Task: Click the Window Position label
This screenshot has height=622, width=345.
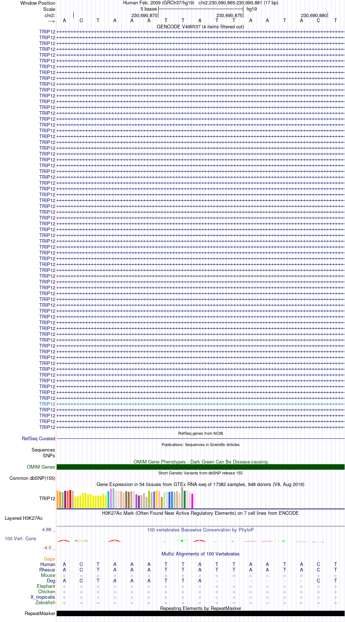Action: 38,3
